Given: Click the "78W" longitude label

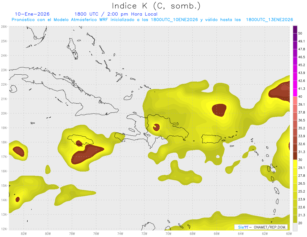Looking at the screenshot, I should [72, 233].
